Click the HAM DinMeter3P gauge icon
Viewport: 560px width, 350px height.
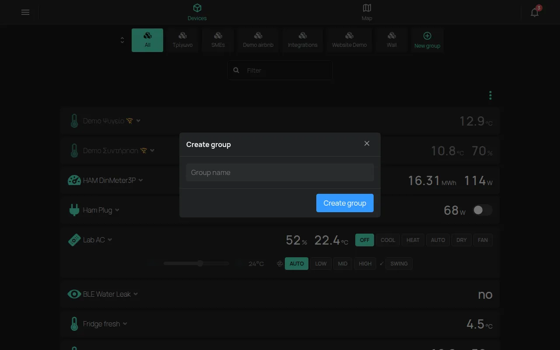pos(74,180)
